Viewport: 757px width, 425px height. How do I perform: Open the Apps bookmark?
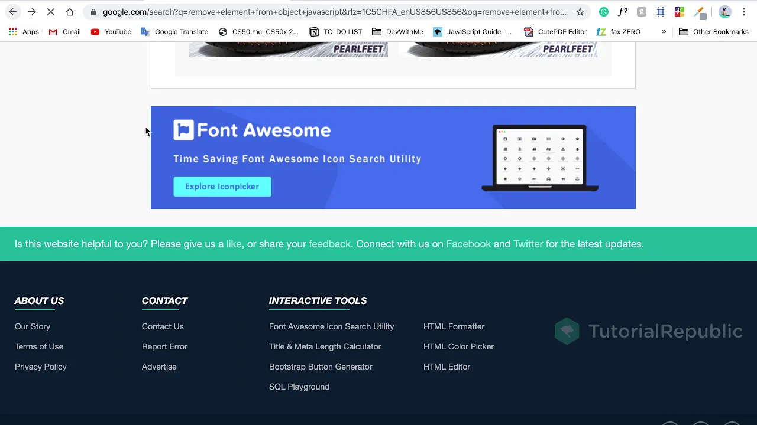click(x=24, y=32)
